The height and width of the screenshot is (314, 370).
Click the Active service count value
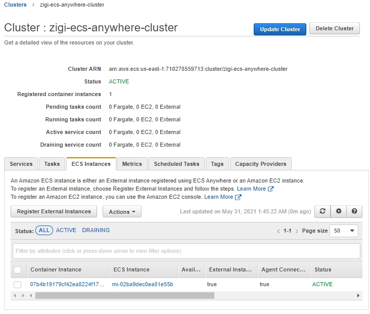(145, 132)
